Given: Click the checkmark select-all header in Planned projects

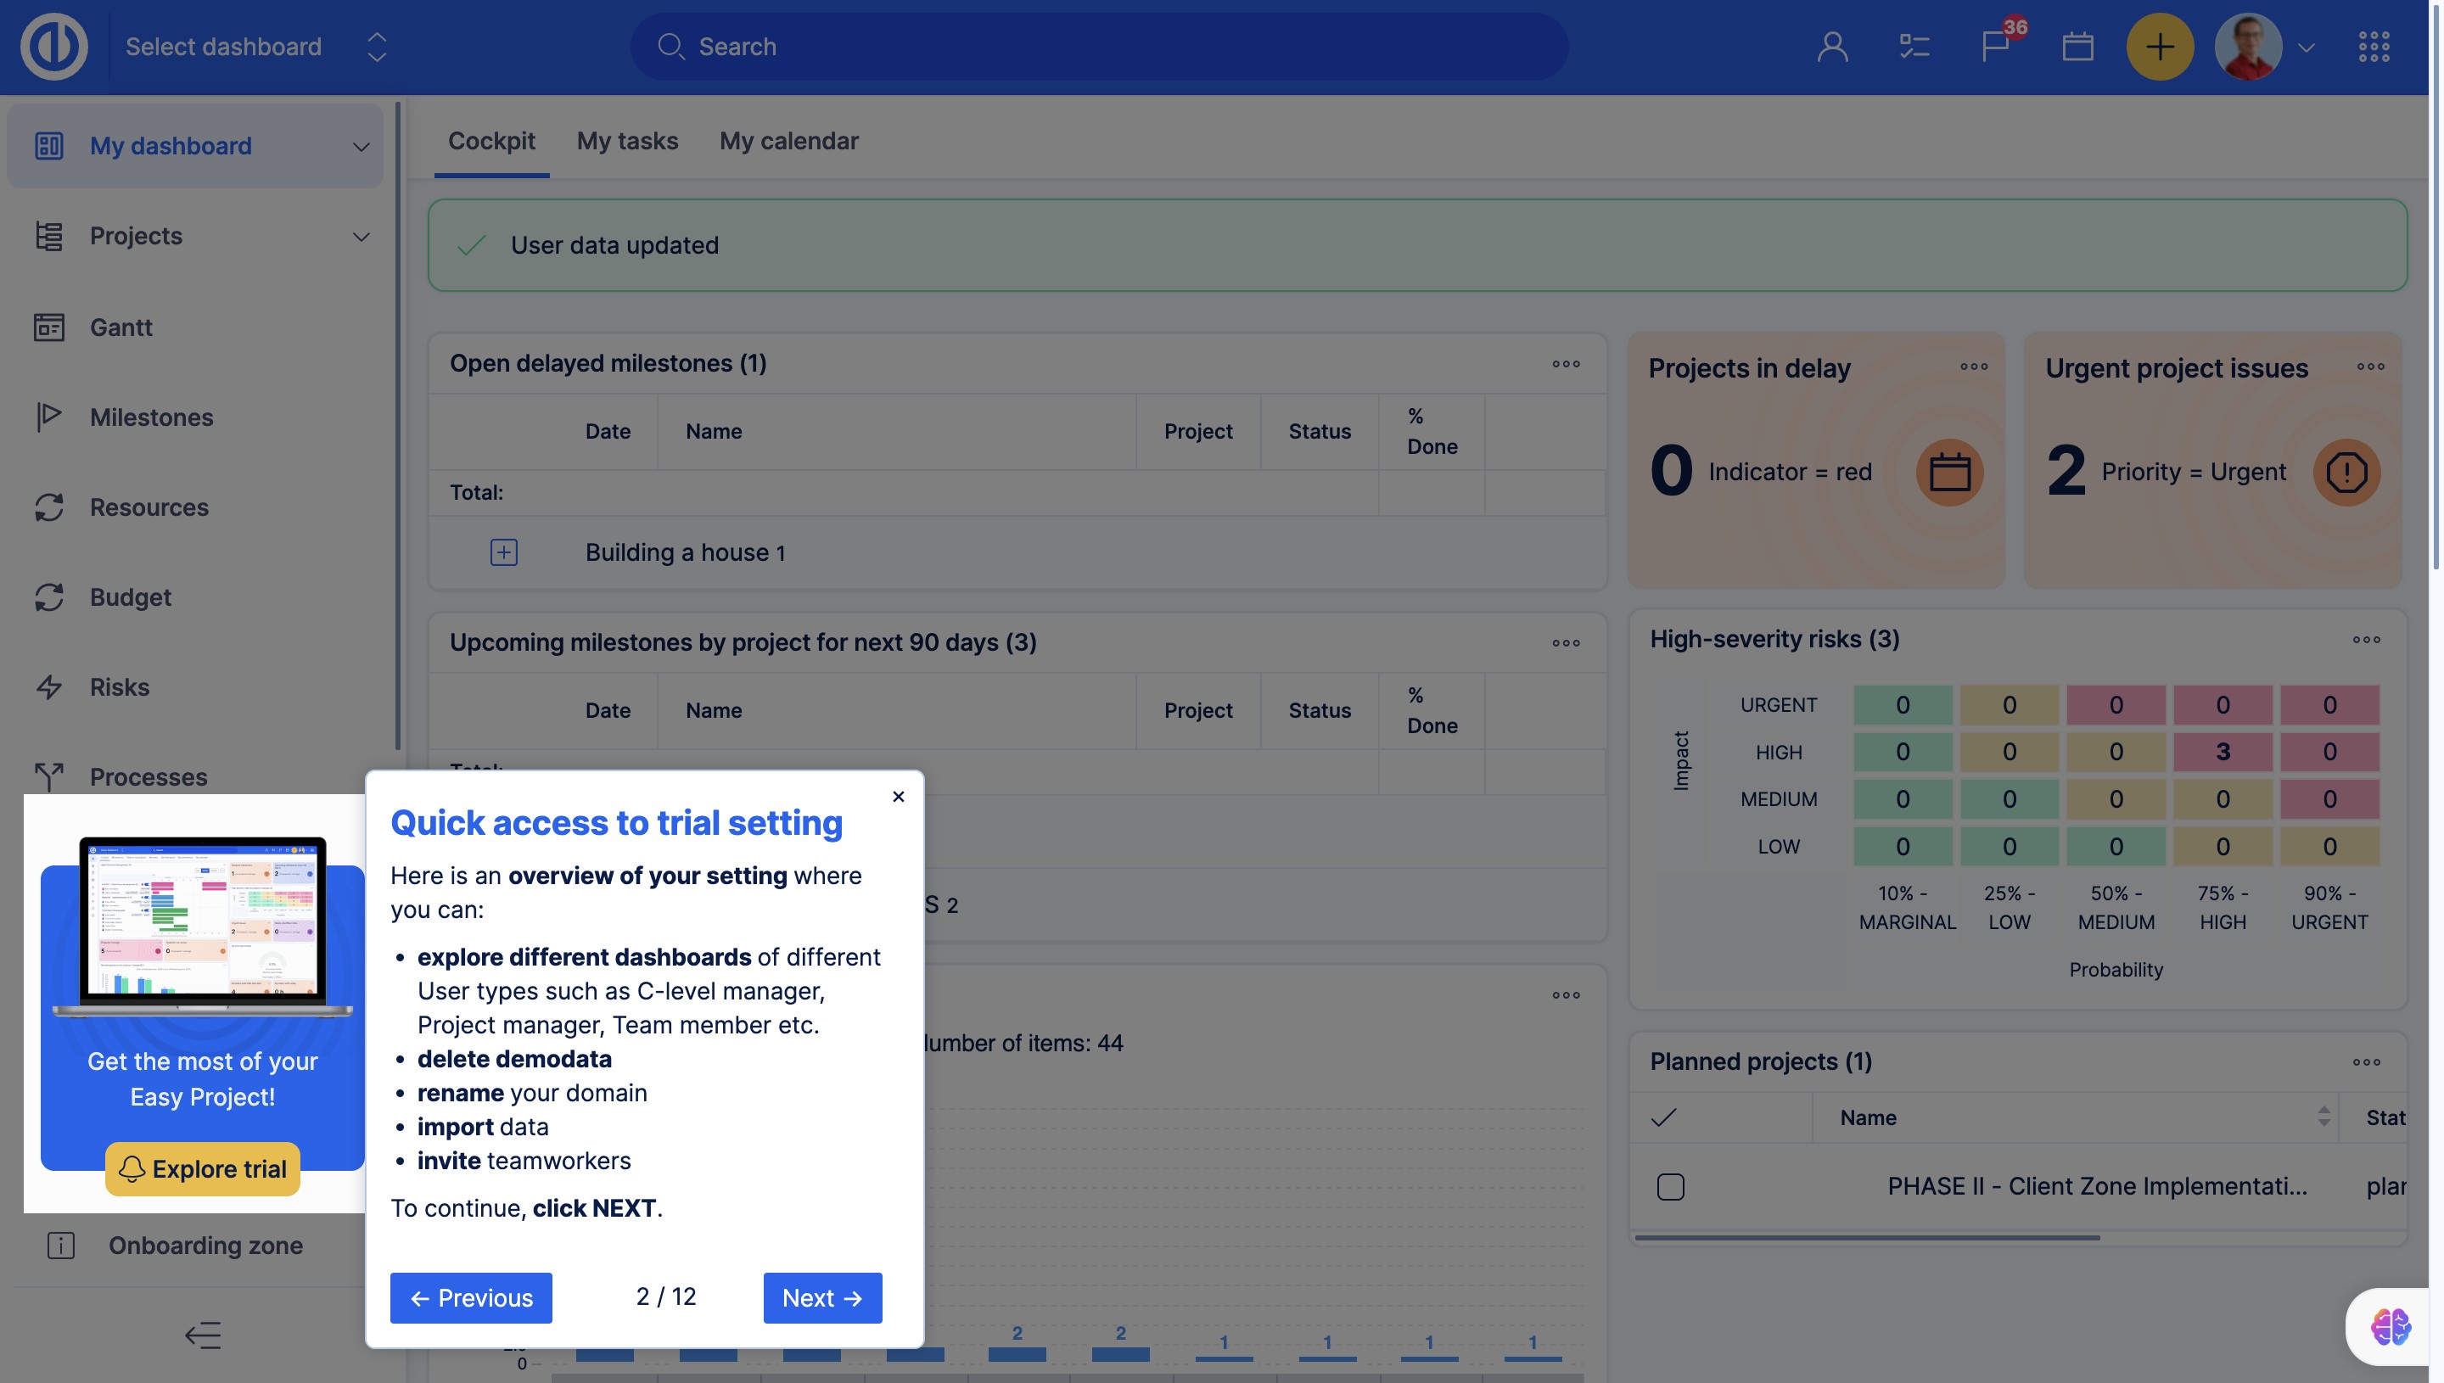Looking at the screenshot, I should 1663,1118.
